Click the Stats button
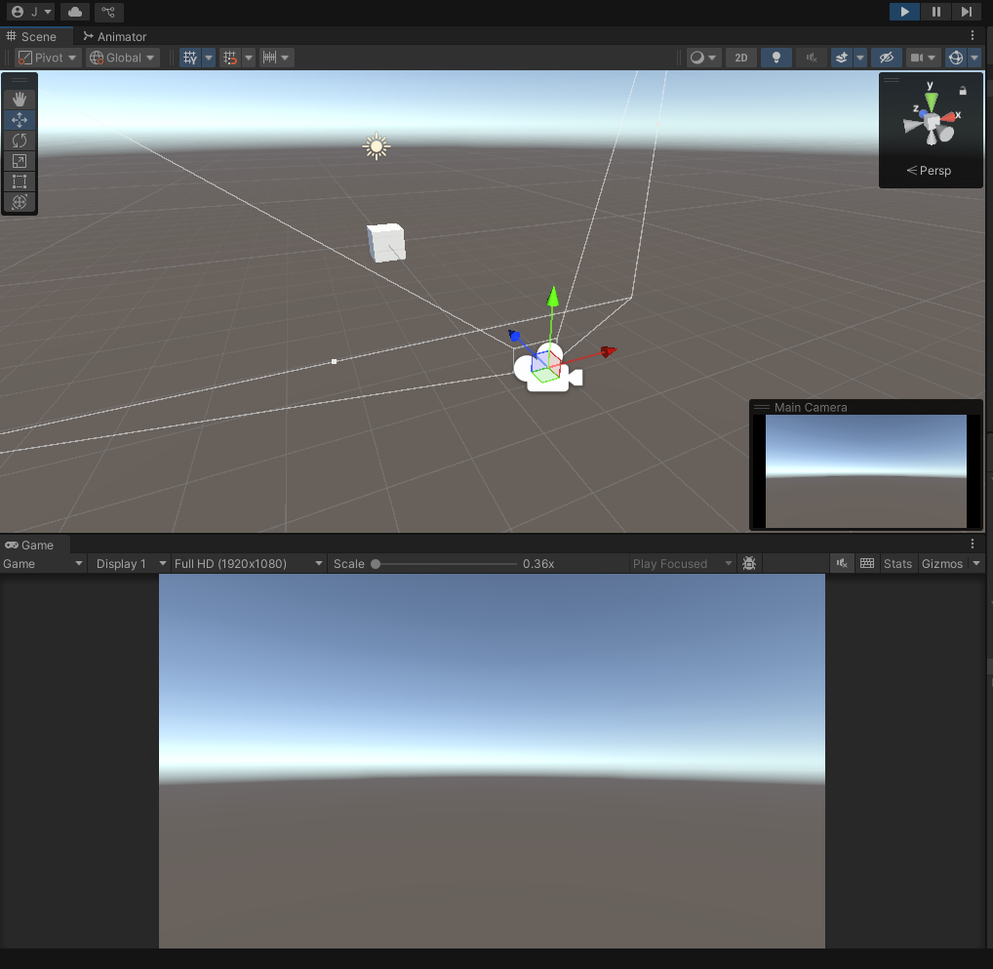 (x=897, y=563)
